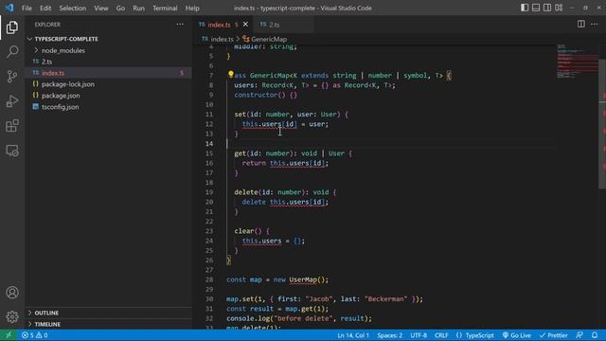Open the Remote Explorer view

pyautogui.click(x=12, y=151)
